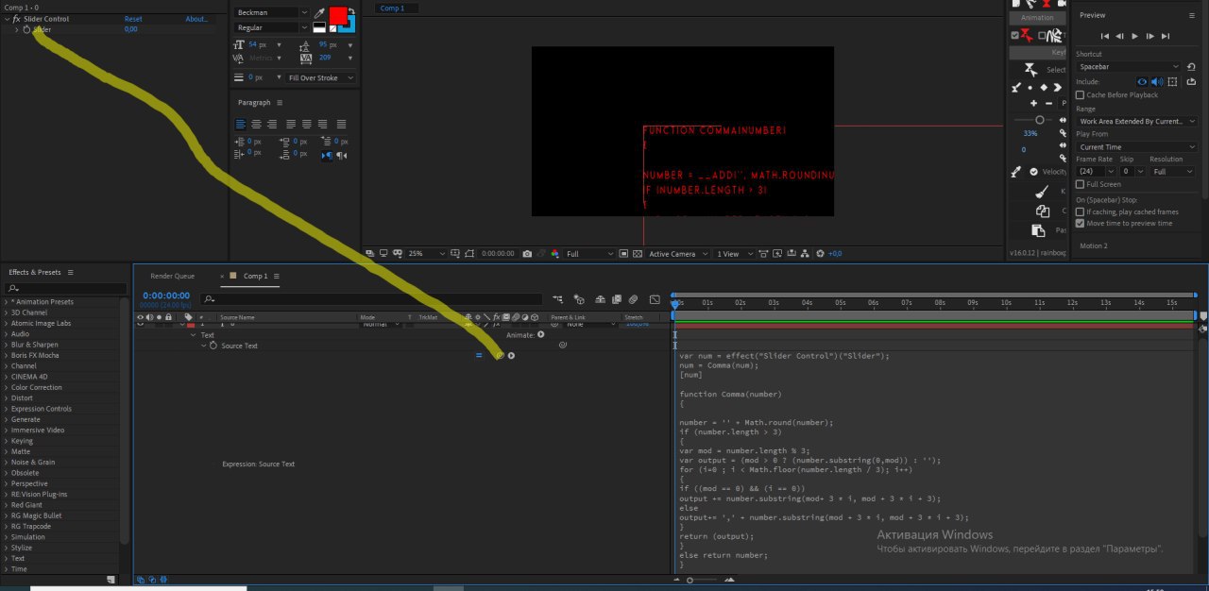Screen dimensions: 1209x591
Task: Open the red fill color swatch
Action: pos(337,15)
